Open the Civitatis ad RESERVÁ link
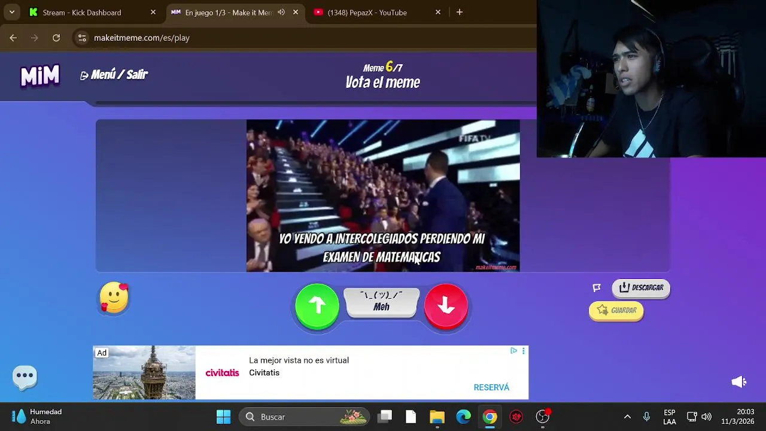 (x=491, y=387)
